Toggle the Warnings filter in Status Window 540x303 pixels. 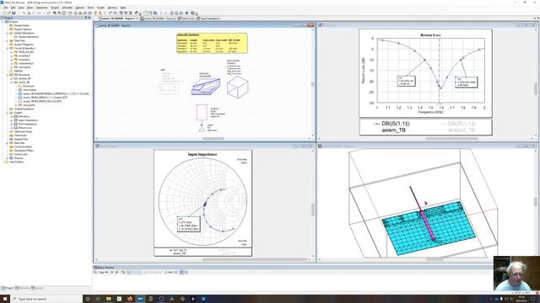click(153, 272)
